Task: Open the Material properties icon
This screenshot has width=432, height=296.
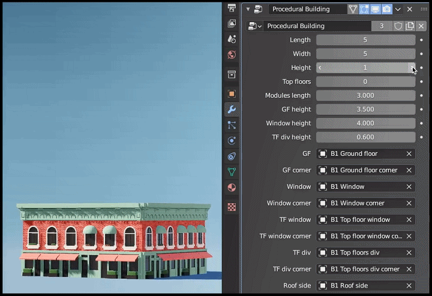Action: [x=232, y=188]
